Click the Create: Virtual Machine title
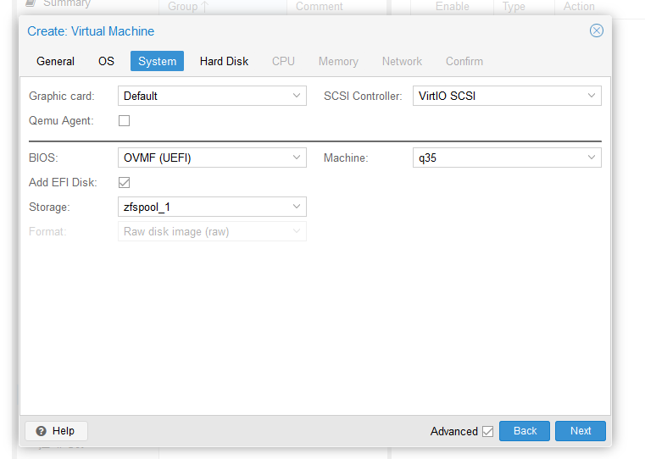645x459 pixels. [91, 31]
